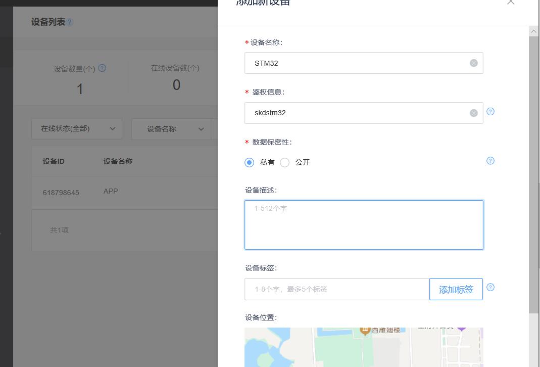The image size is (540, 367).
Task: Click the 设备ID column header
Action: pyautogui.click(x=53, y=161)
